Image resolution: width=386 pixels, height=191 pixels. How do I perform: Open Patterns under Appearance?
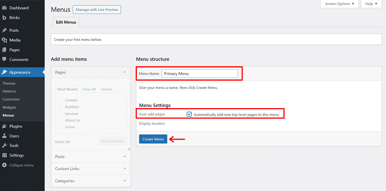[9, 91]
